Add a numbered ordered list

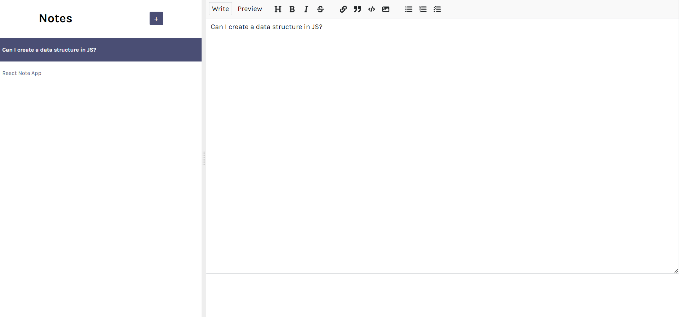point(423,9)
